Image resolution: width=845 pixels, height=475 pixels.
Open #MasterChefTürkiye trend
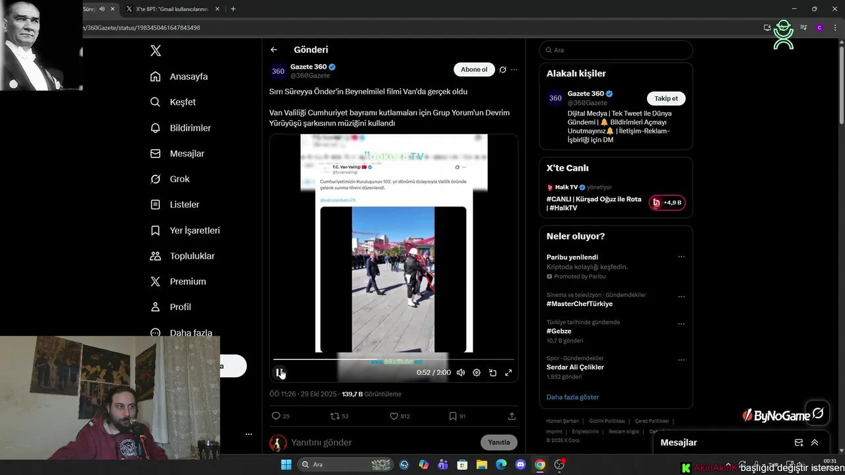point(580,304)
